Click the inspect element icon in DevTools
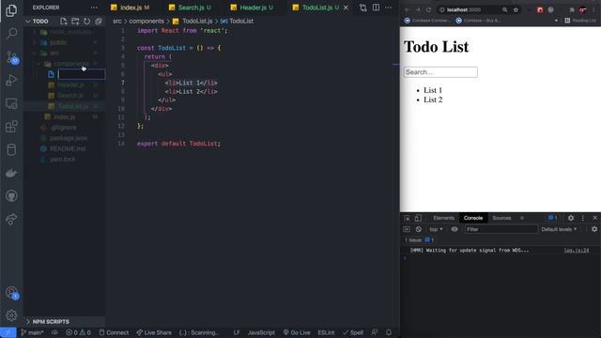This screenshot has width=601, height=338. pos(407,218)
